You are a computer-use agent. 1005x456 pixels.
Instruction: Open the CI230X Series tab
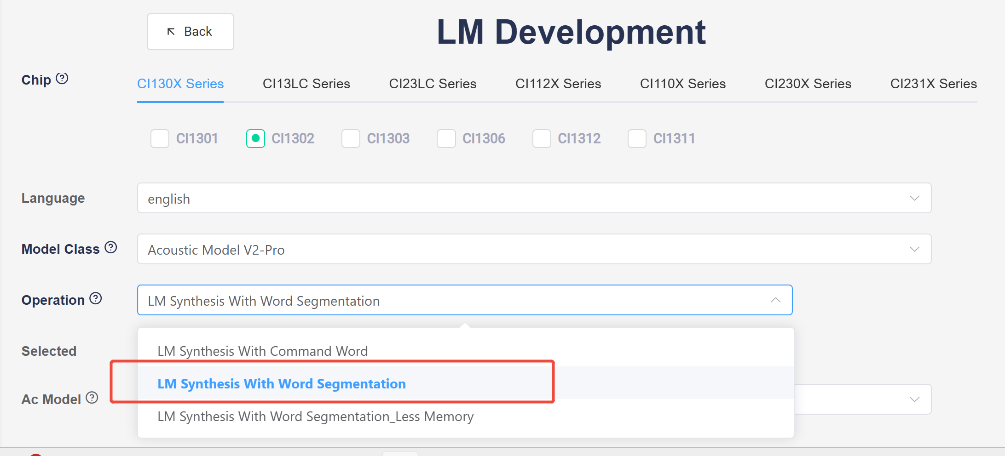click(x=808, y=84)
